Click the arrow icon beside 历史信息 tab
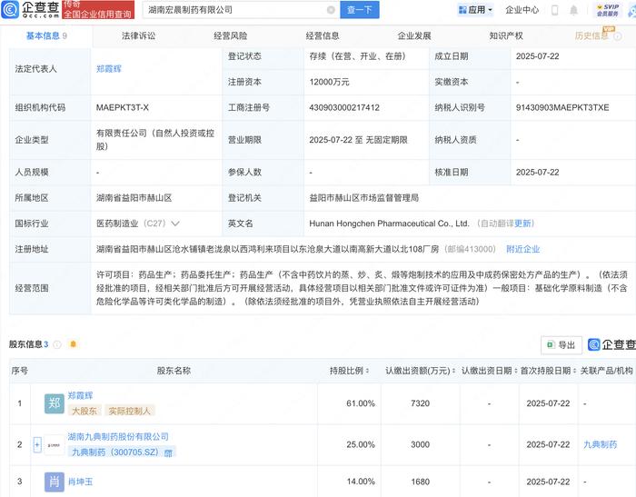This screenshot has width=636, height=497. coord(617,36)
